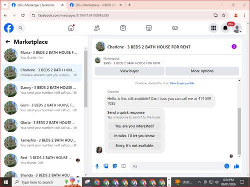This screenshot has width=250, height=187.
Task: Switch to Marketplace - 3 BEDS tab
Action: [95, 5]
